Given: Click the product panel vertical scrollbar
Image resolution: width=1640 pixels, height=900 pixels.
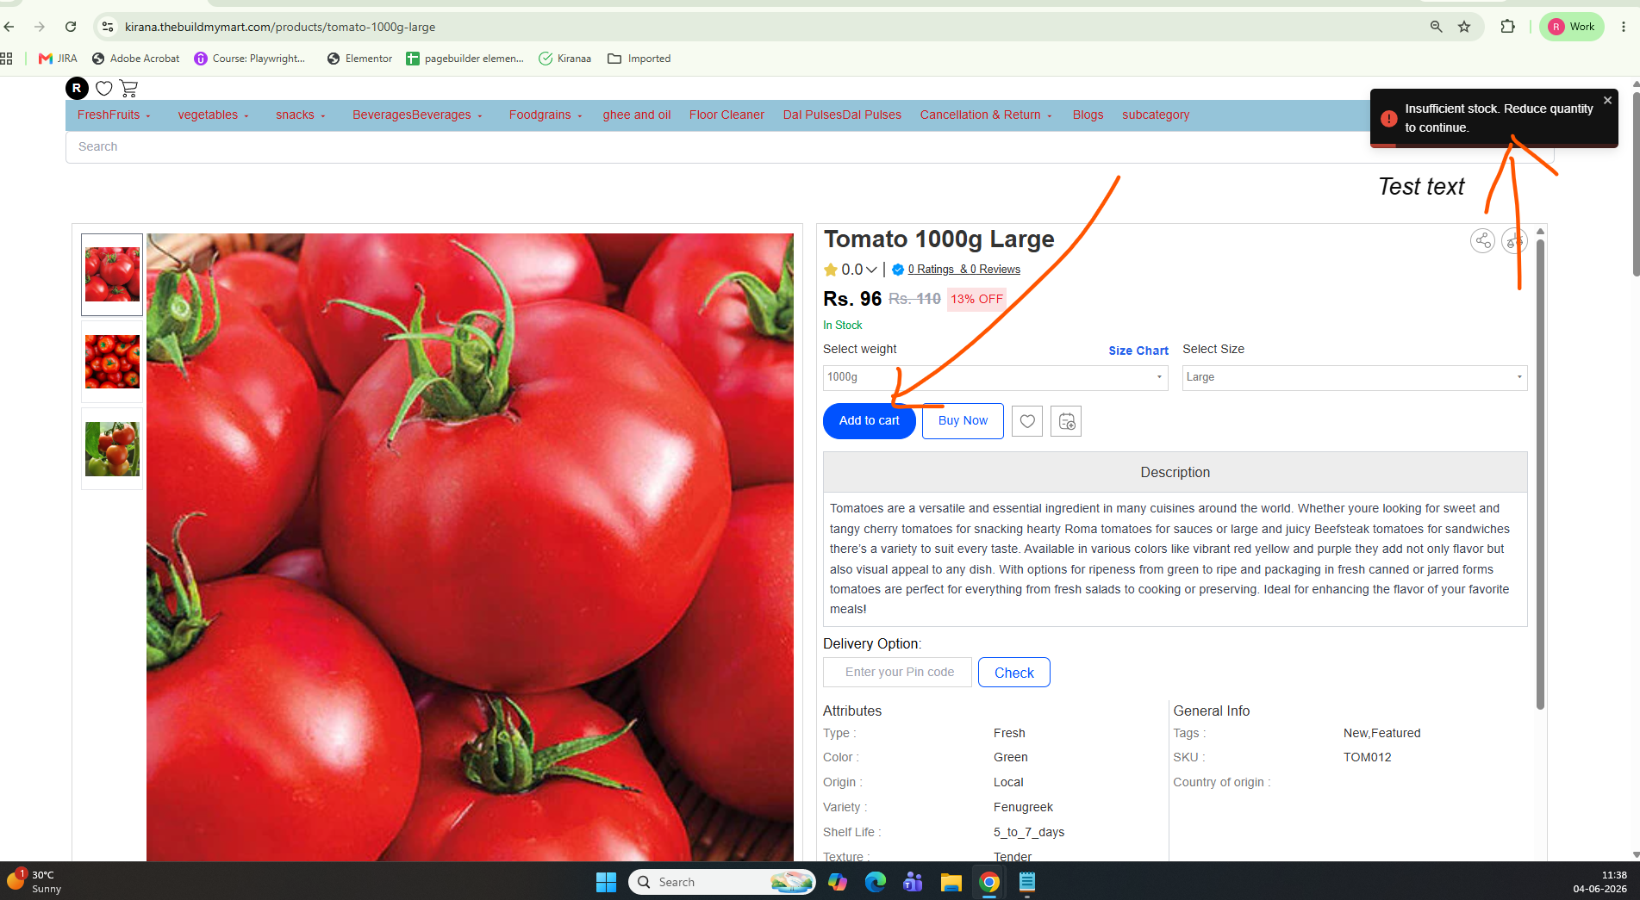Looking at the screenshot, I should (x=1540, y=474).
